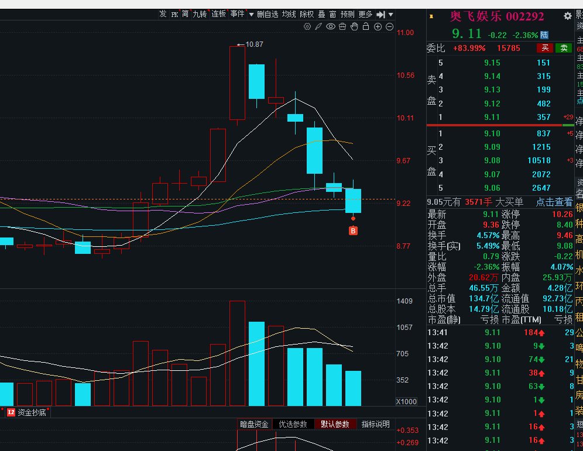Toggle the 九转 indicator

[x=200, y=14]
